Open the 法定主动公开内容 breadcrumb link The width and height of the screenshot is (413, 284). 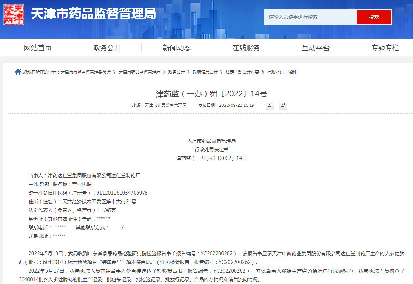click(x=242, y=72)
